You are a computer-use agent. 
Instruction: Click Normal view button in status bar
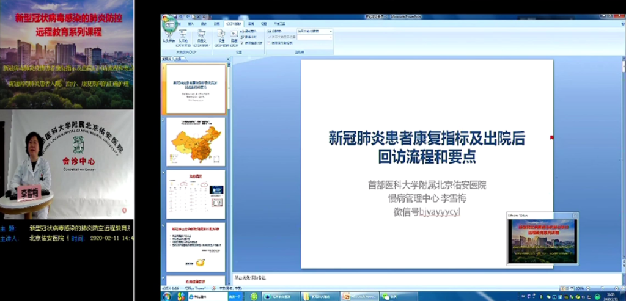(x=563, y=288)
